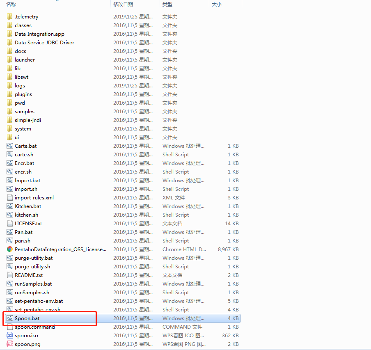Click the purge-utility.bat file name
Image resolution: width=371 pixels, height=350 pixels.
tap(34, 258)
